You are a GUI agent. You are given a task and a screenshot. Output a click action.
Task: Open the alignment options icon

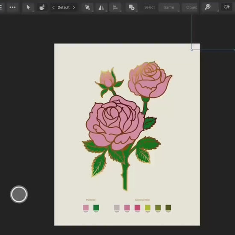115,7
